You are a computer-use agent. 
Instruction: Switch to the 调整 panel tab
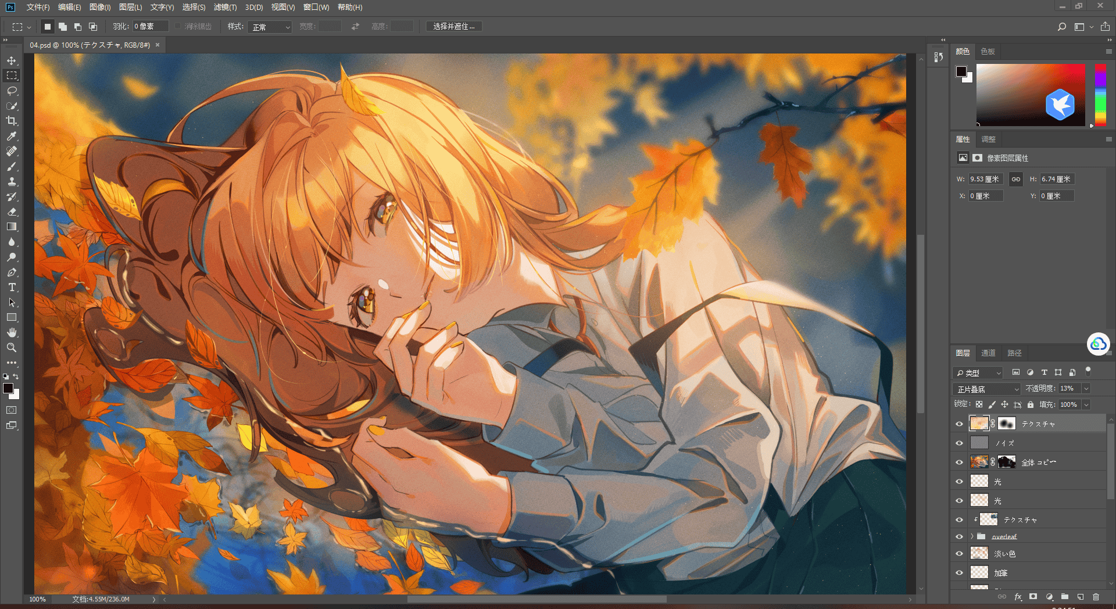[x=988, y=139]
